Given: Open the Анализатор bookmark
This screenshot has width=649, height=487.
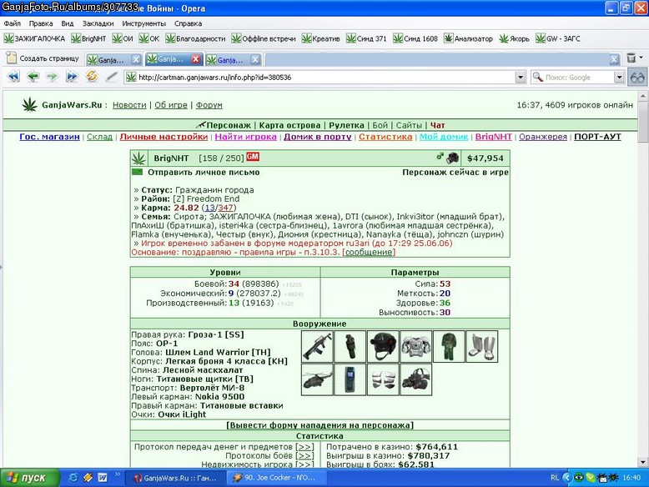Looking at the screenshot, I should tap(468, 38).
